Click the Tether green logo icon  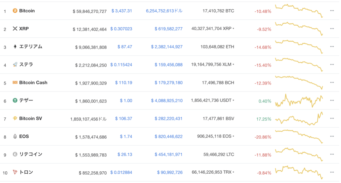click(15, 100)
